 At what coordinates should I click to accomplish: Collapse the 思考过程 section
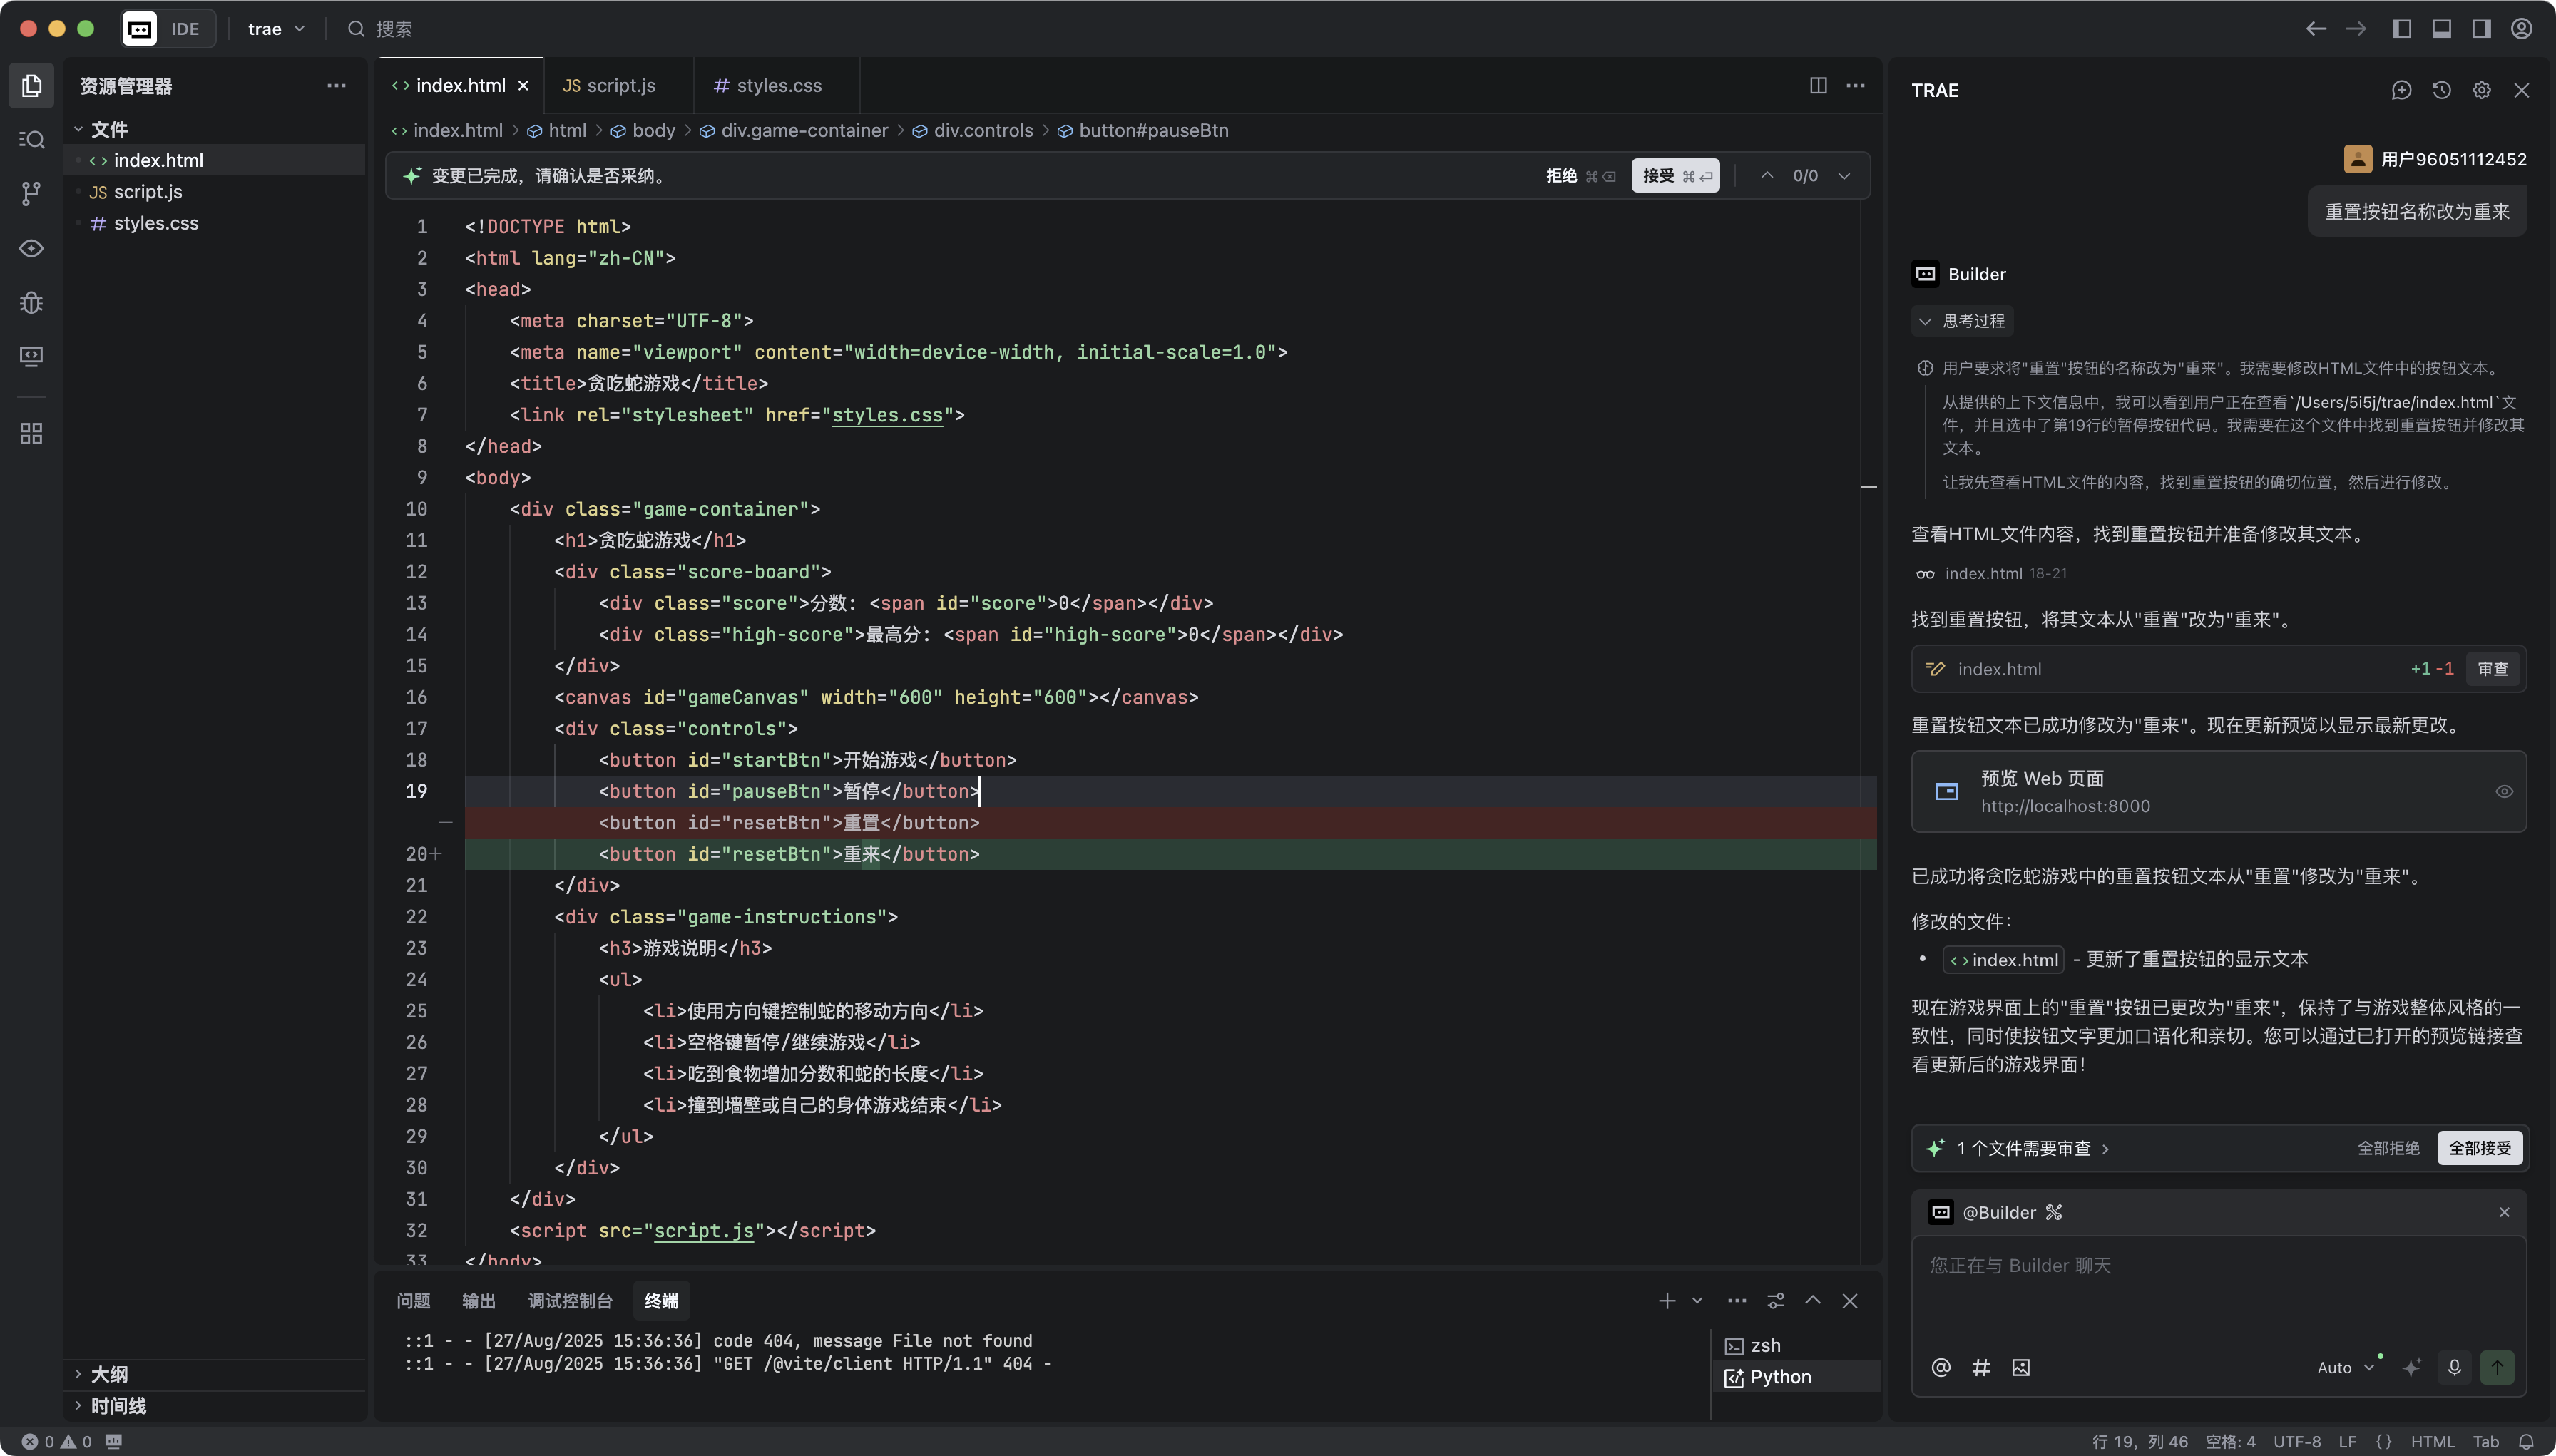pyautogui.click(x=1961, y=321)
